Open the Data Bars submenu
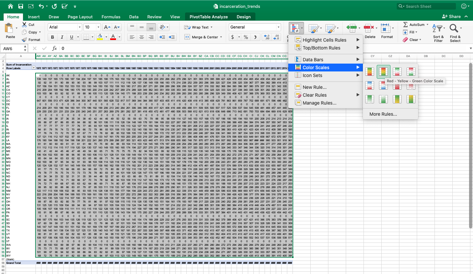The width and height of the screenshot is (473, 274). click(325, 60)
